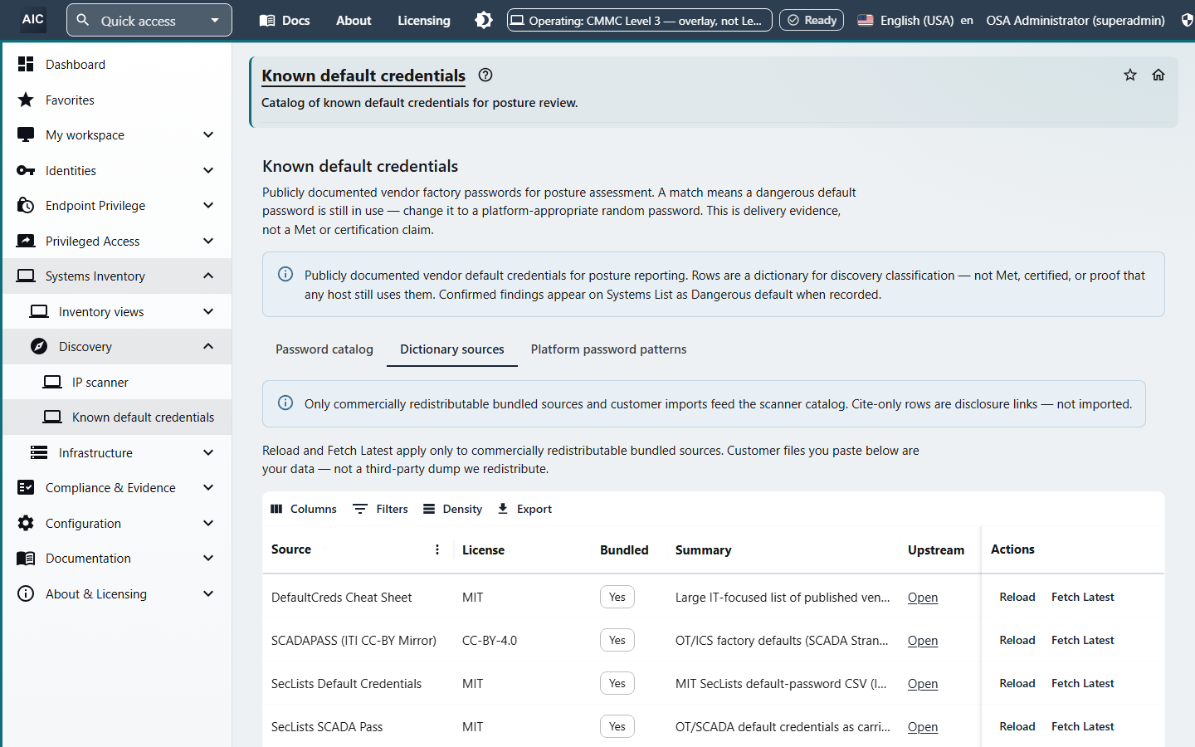Go home via the house icon
The image size is (1195, 747).
click(1158, 75)
